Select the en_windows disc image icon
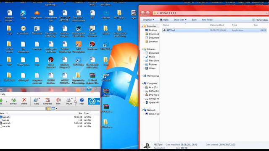Viewport: 269px width, 151px height. [x=23, y=30]
